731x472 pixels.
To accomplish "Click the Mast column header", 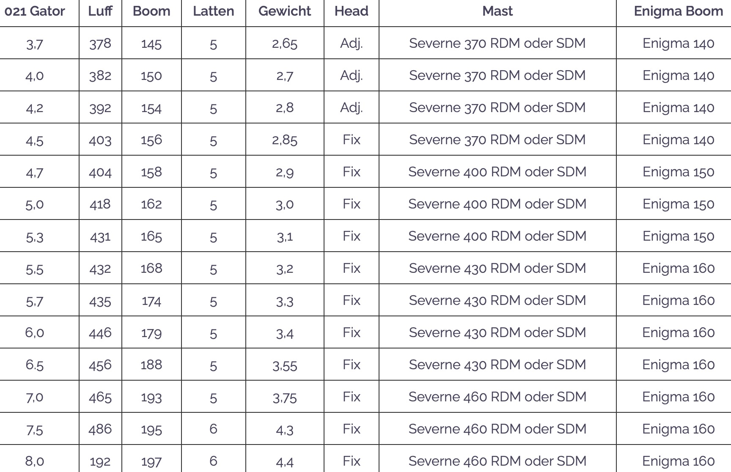I will pos(497,11).
